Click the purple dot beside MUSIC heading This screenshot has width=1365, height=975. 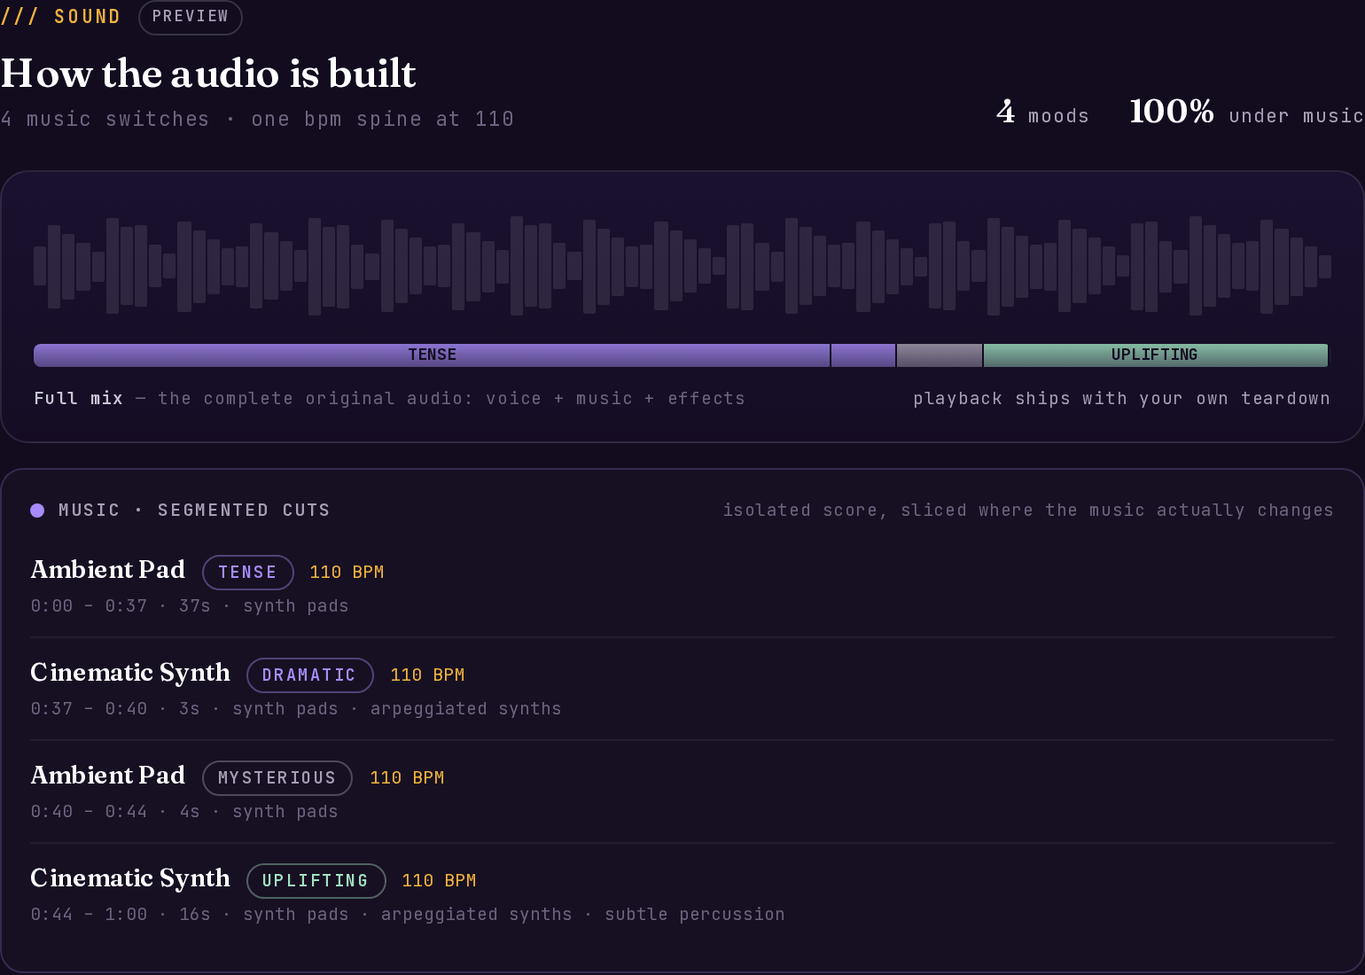click(37, 511)
